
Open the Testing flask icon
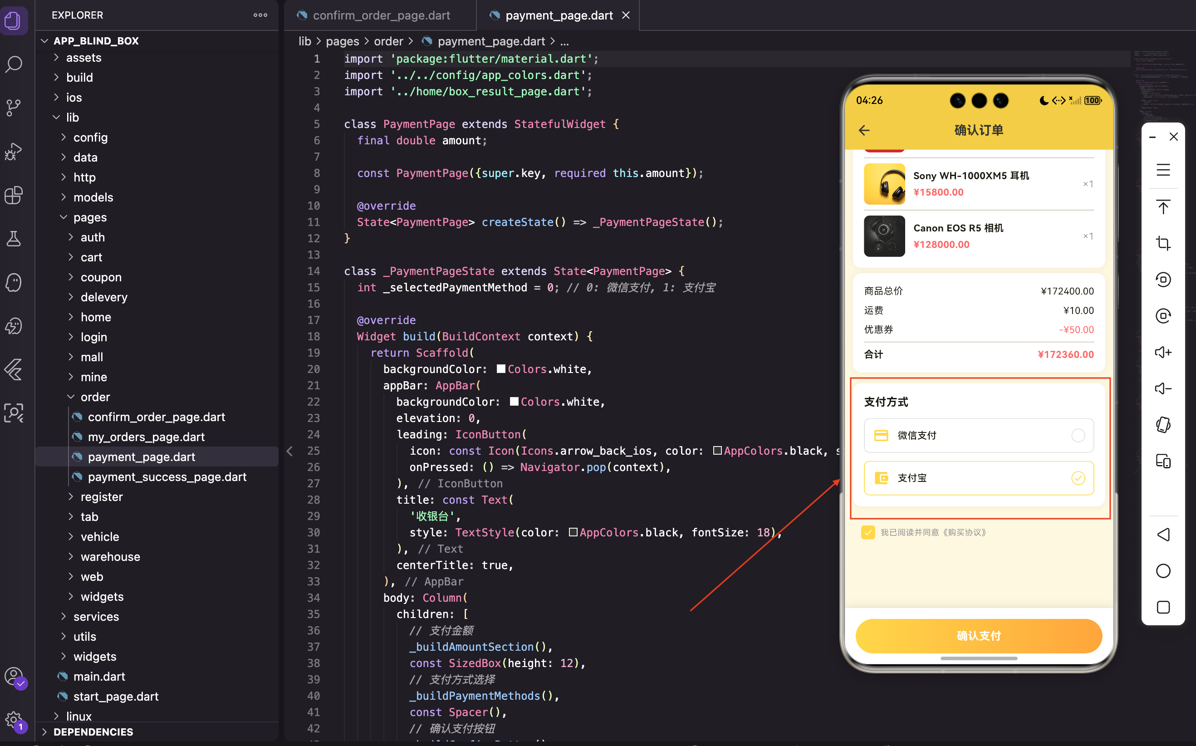point(14,239)
